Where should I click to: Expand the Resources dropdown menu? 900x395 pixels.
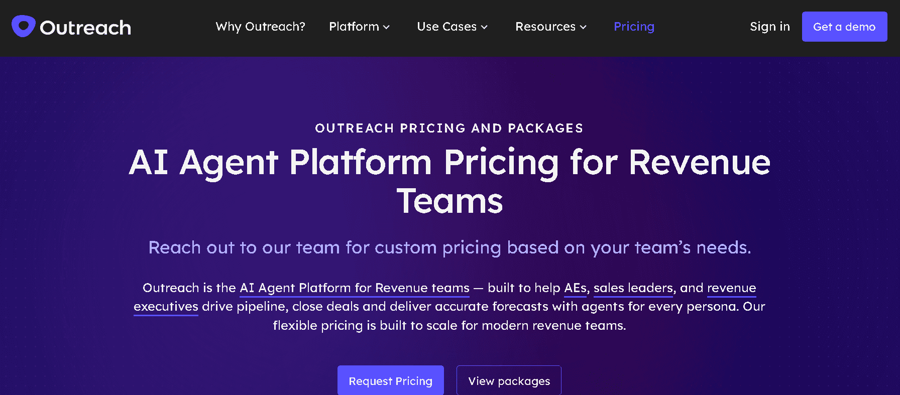coord(551,27)
